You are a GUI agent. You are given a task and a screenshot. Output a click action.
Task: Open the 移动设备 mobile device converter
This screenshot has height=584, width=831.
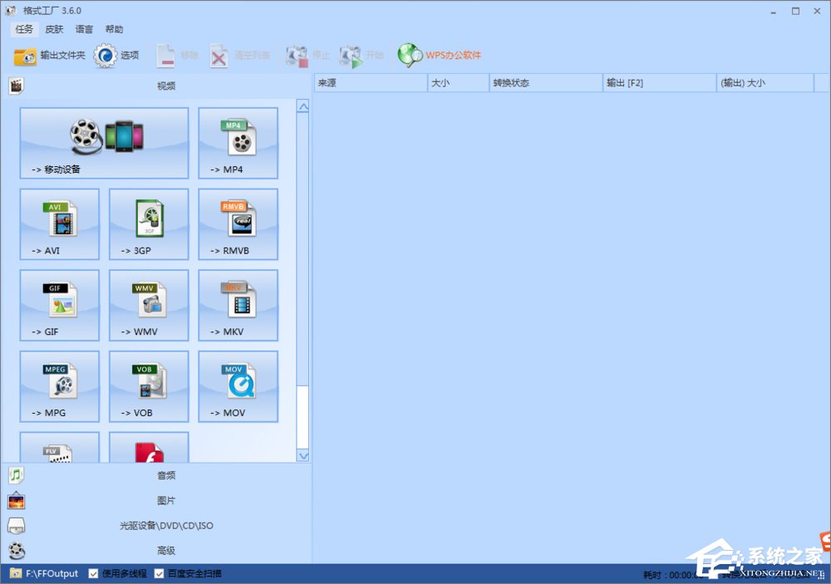click(104, 142)
